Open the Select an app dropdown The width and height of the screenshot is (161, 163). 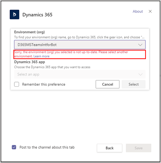[80, 74]
